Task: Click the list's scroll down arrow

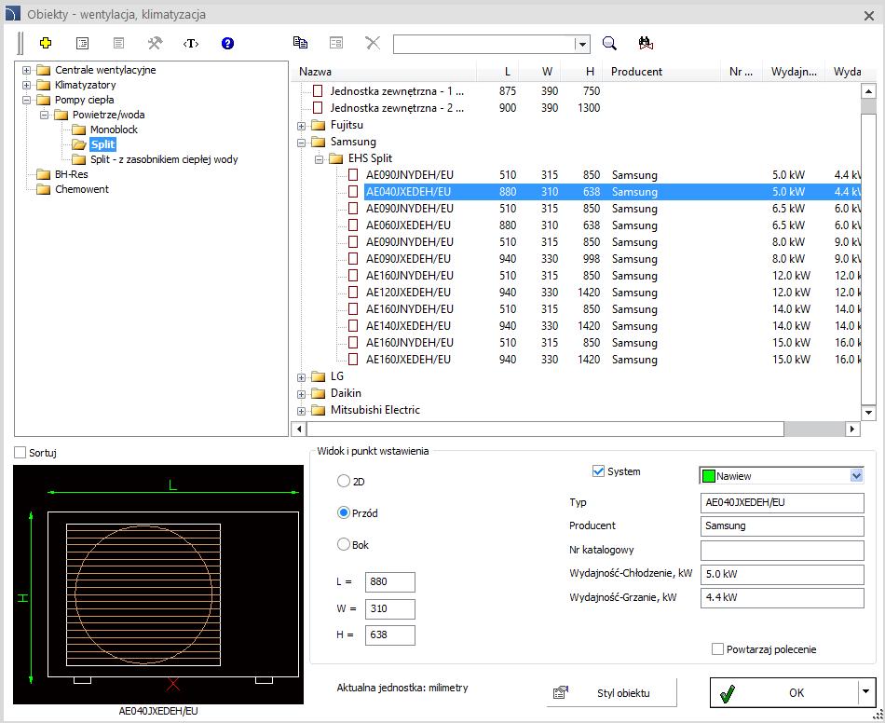Action: click(x=868, y=413)
